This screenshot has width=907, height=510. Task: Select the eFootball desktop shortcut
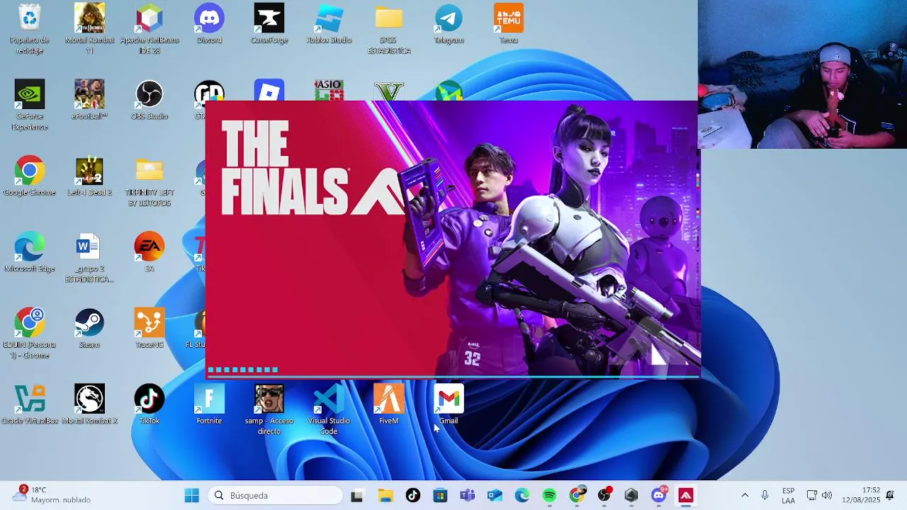(89, 101)
